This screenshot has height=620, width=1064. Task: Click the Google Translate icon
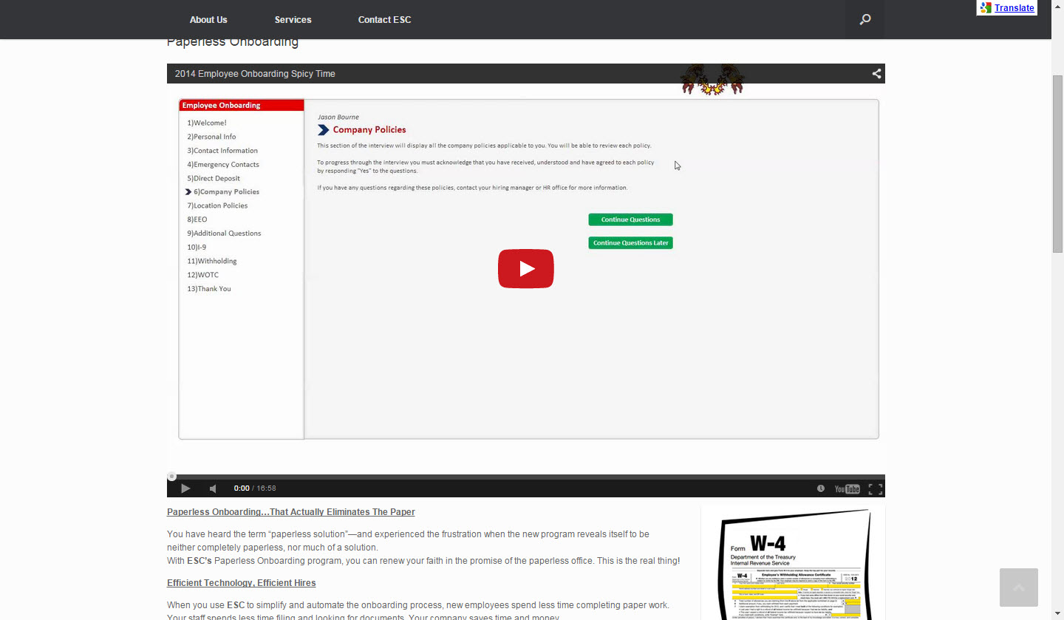pos(985,8)
